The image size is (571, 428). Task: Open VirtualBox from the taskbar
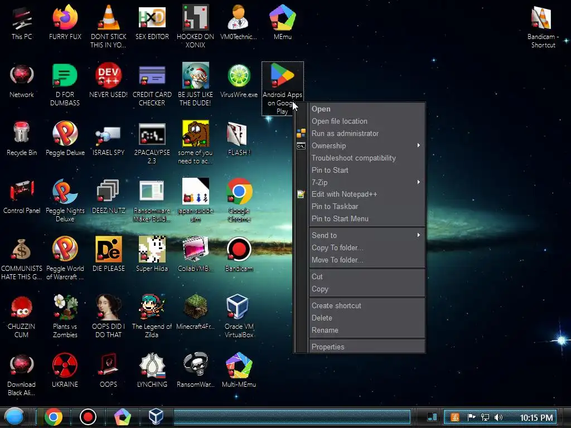click(x=156, y=417)
